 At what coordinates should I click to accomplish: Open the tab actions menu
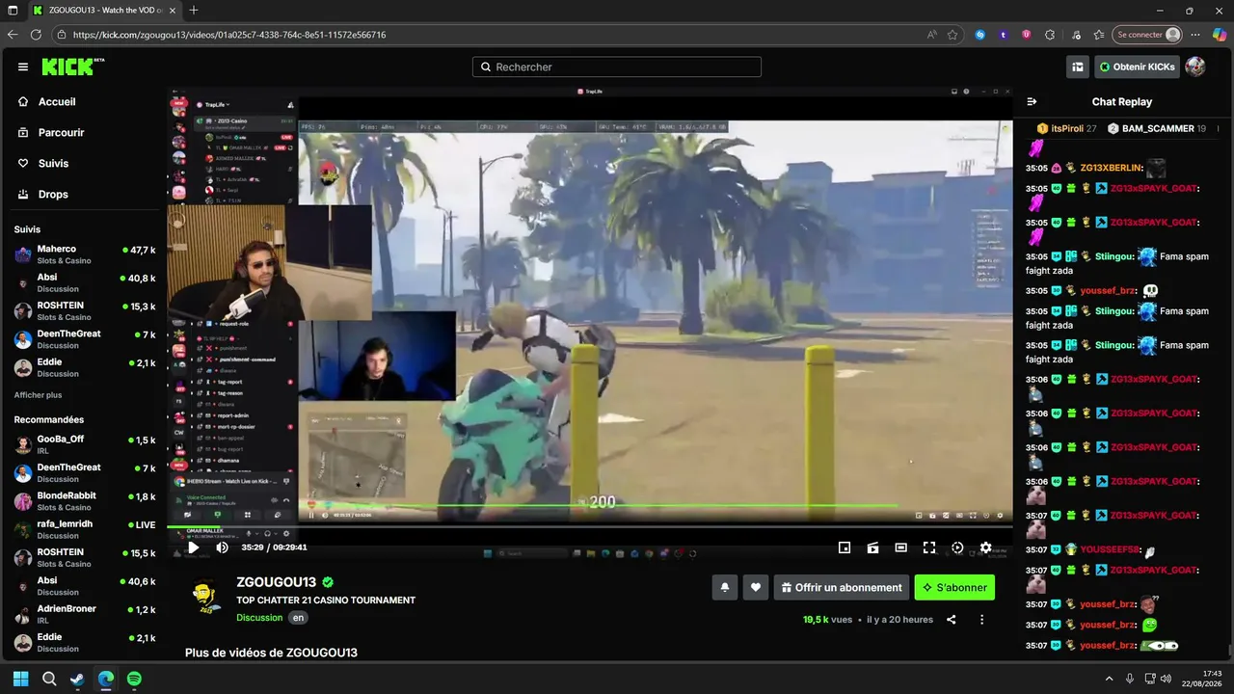pos(13,11)
